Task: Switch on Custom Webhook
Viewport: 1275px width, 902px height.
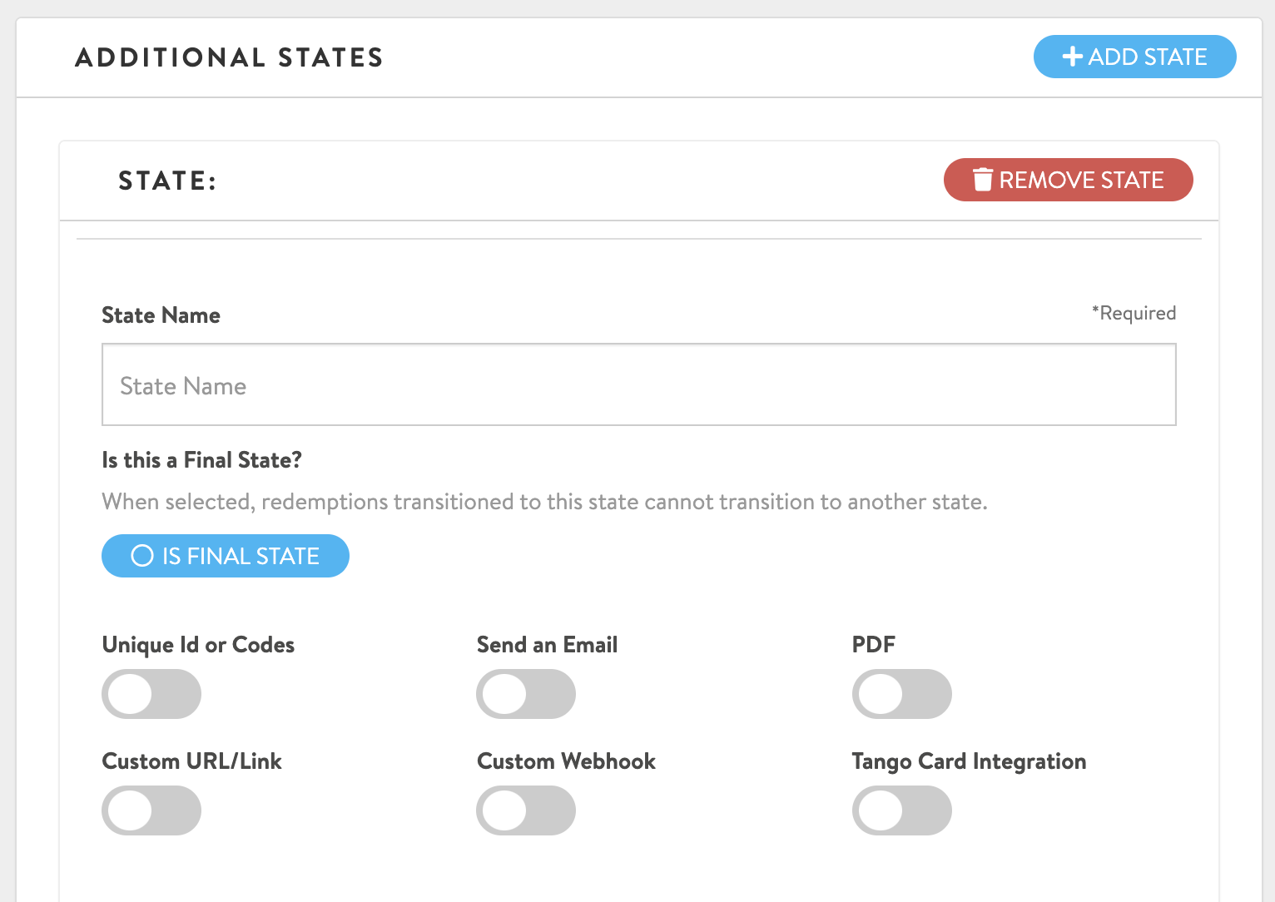Action: 526,810
